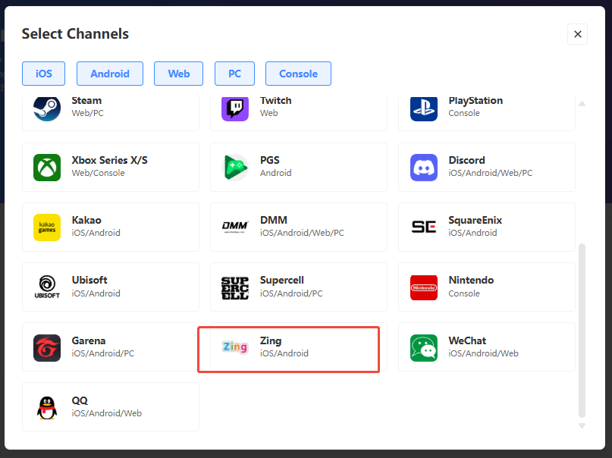This screenshot has height=458, width=612.
Task: Choose the Supercell logo icon
Action: click(x=235, y=288)
